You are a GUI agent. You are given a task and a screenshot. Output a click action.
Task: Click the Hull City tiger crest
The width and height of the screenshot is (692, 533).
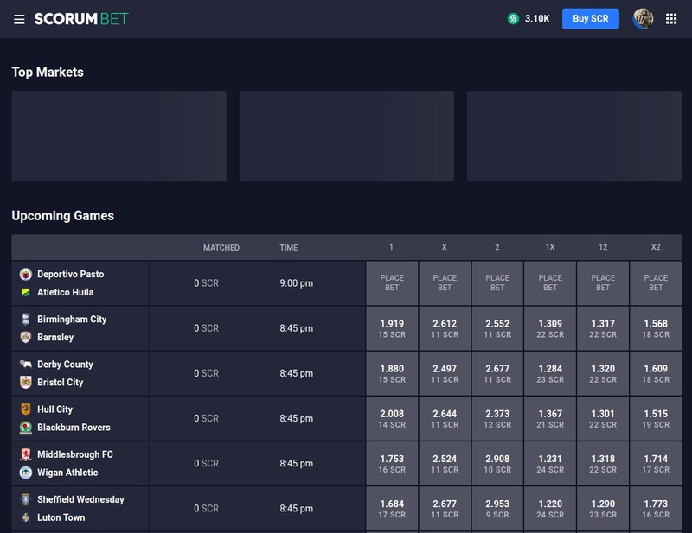pos(26,409)
